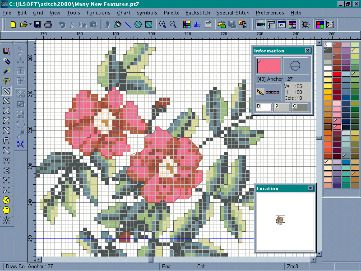Image resolution: width=361 pixels, height=271 pixels.
Task: Click the blue fit-to-center arrows icon
Action: pos(20,144)
